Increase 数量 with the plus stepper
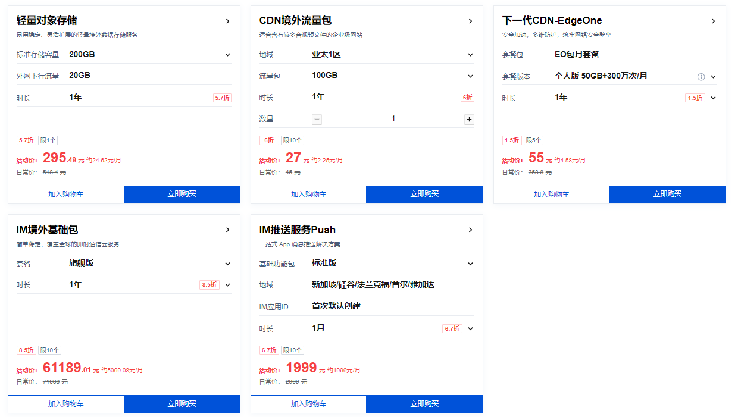Screen dimensions: 738x417 469,119
